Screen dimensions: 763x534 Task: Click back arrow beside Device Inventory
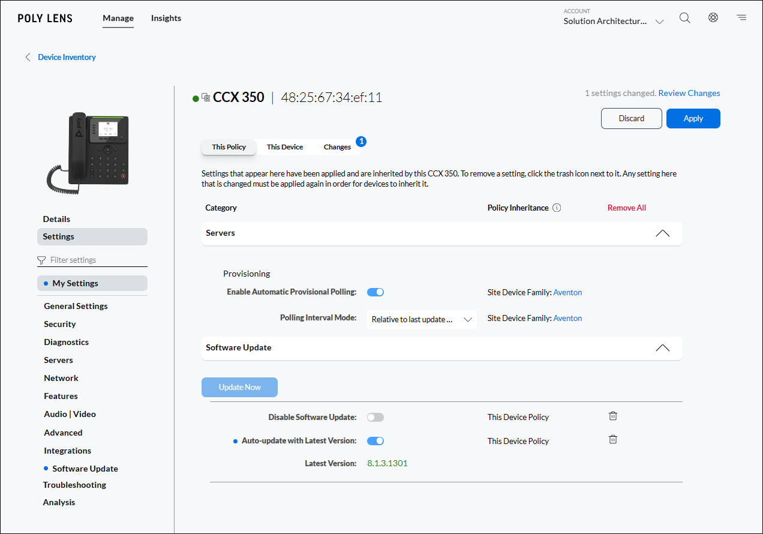pos(28,58)
